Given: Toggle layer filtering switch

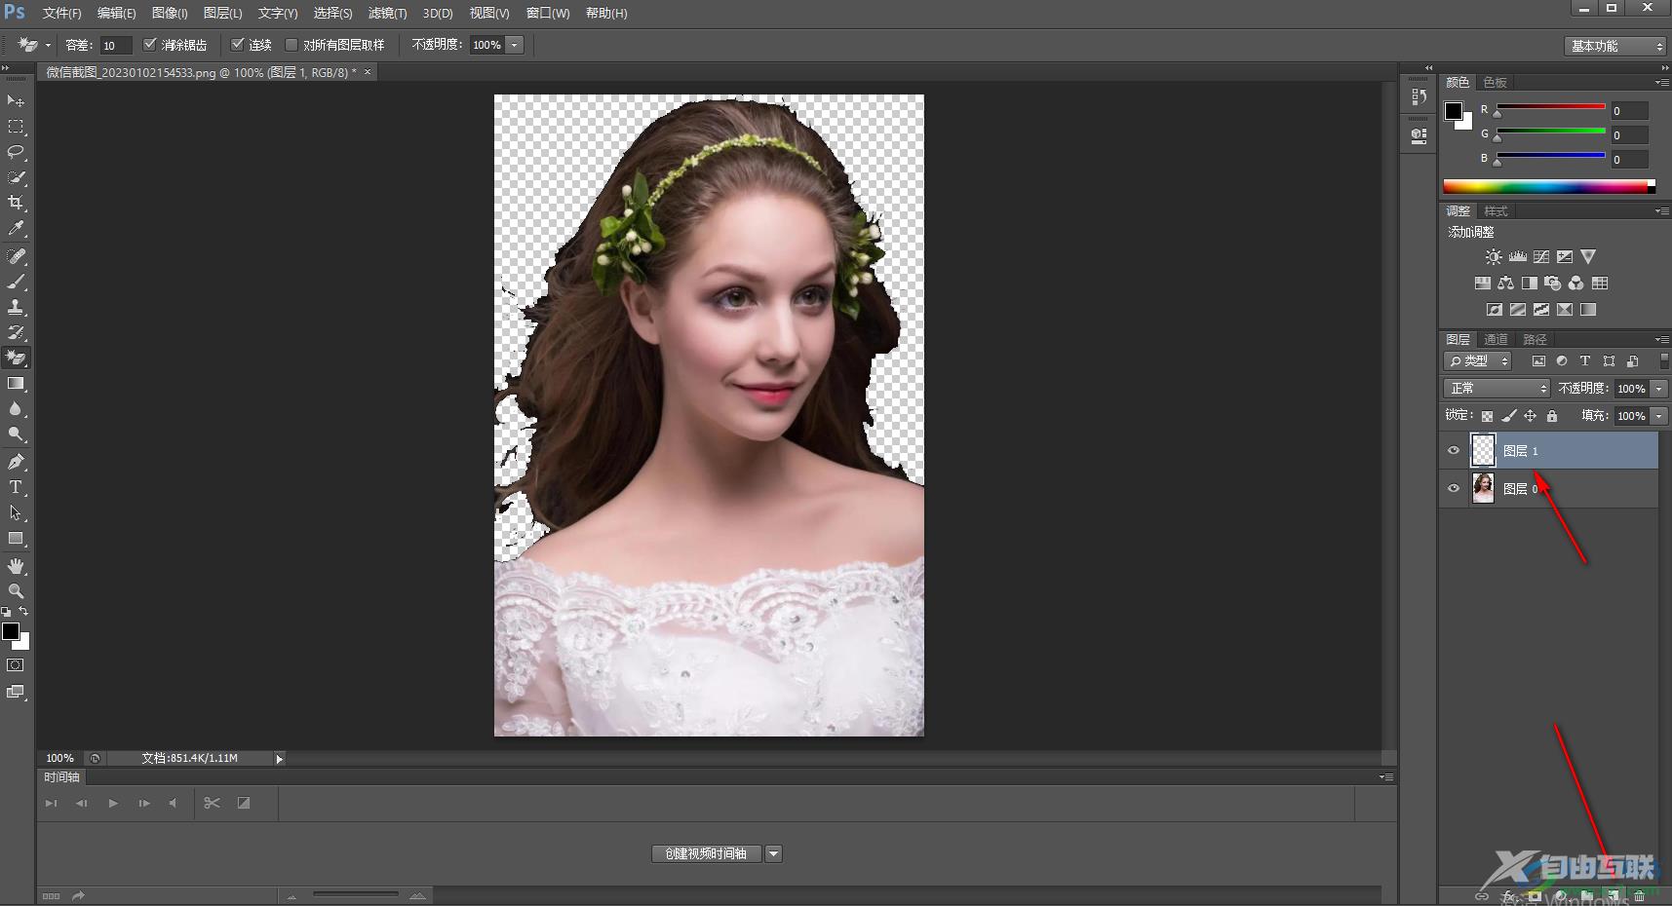Looking at the screenshot, I should (x=1663, y=361).
